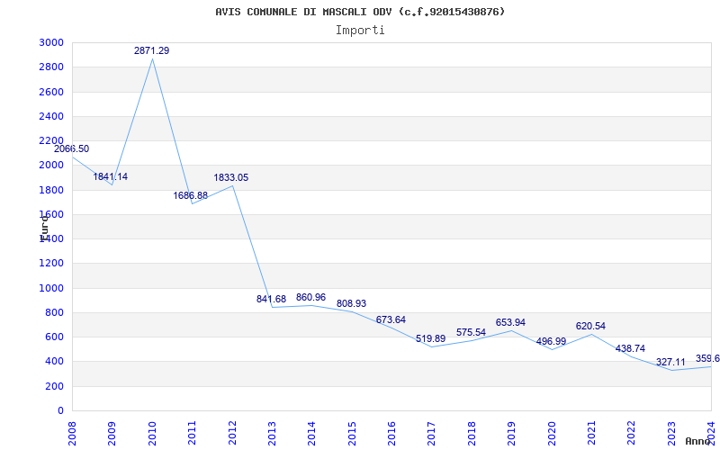
Task: Click the 2014 x-axis year label
Action: pos(312,433)
